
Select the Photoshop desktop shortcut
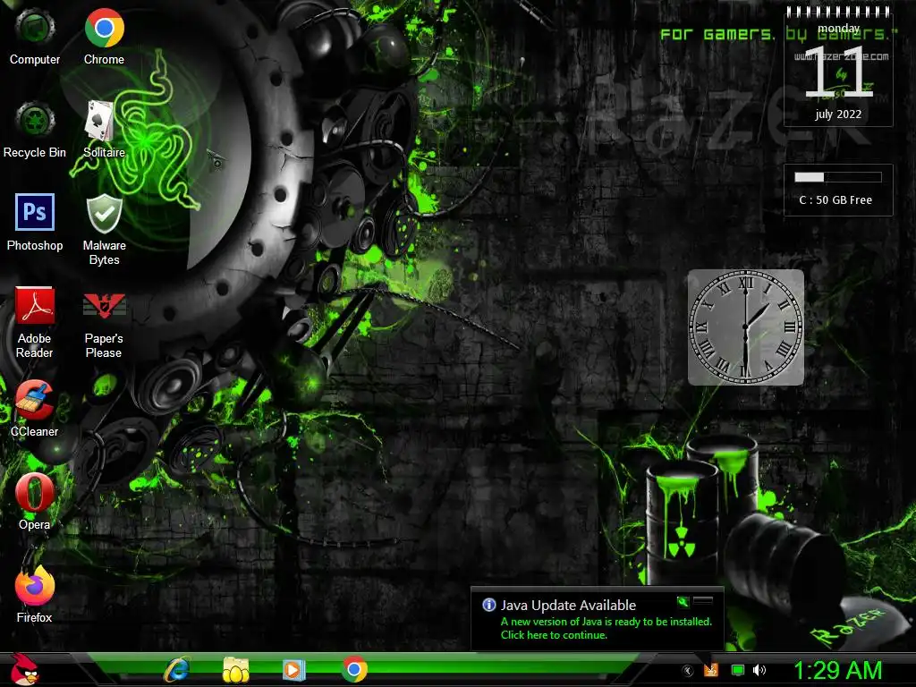(35, 222)
